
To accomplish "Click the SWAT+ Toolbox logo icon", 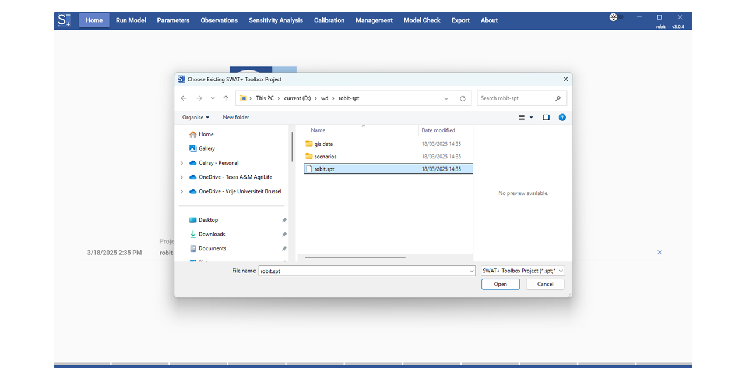I will [x=64, y=20].
